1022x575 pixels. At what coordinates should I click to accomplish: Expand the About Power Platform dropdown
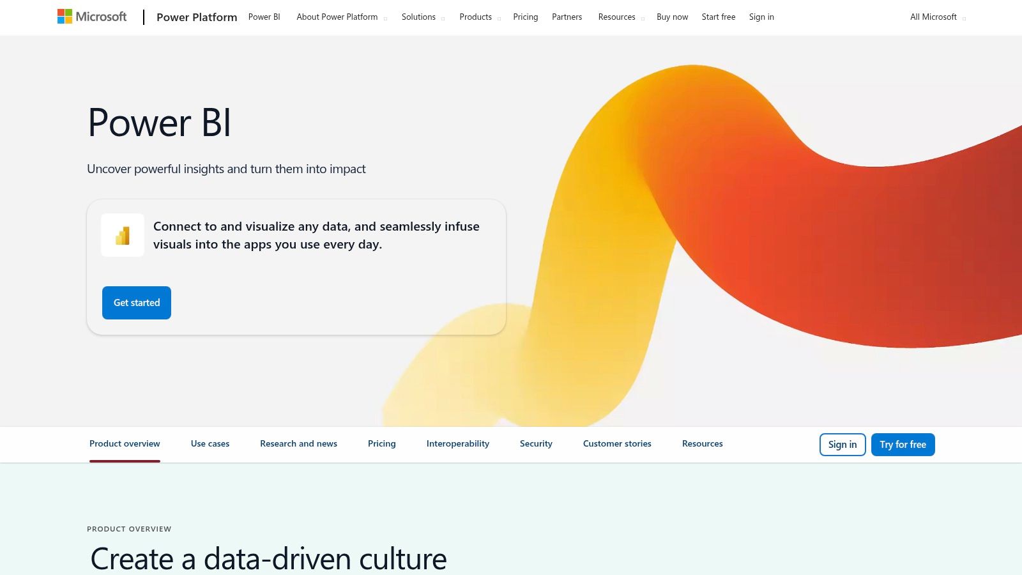[337, 17]
